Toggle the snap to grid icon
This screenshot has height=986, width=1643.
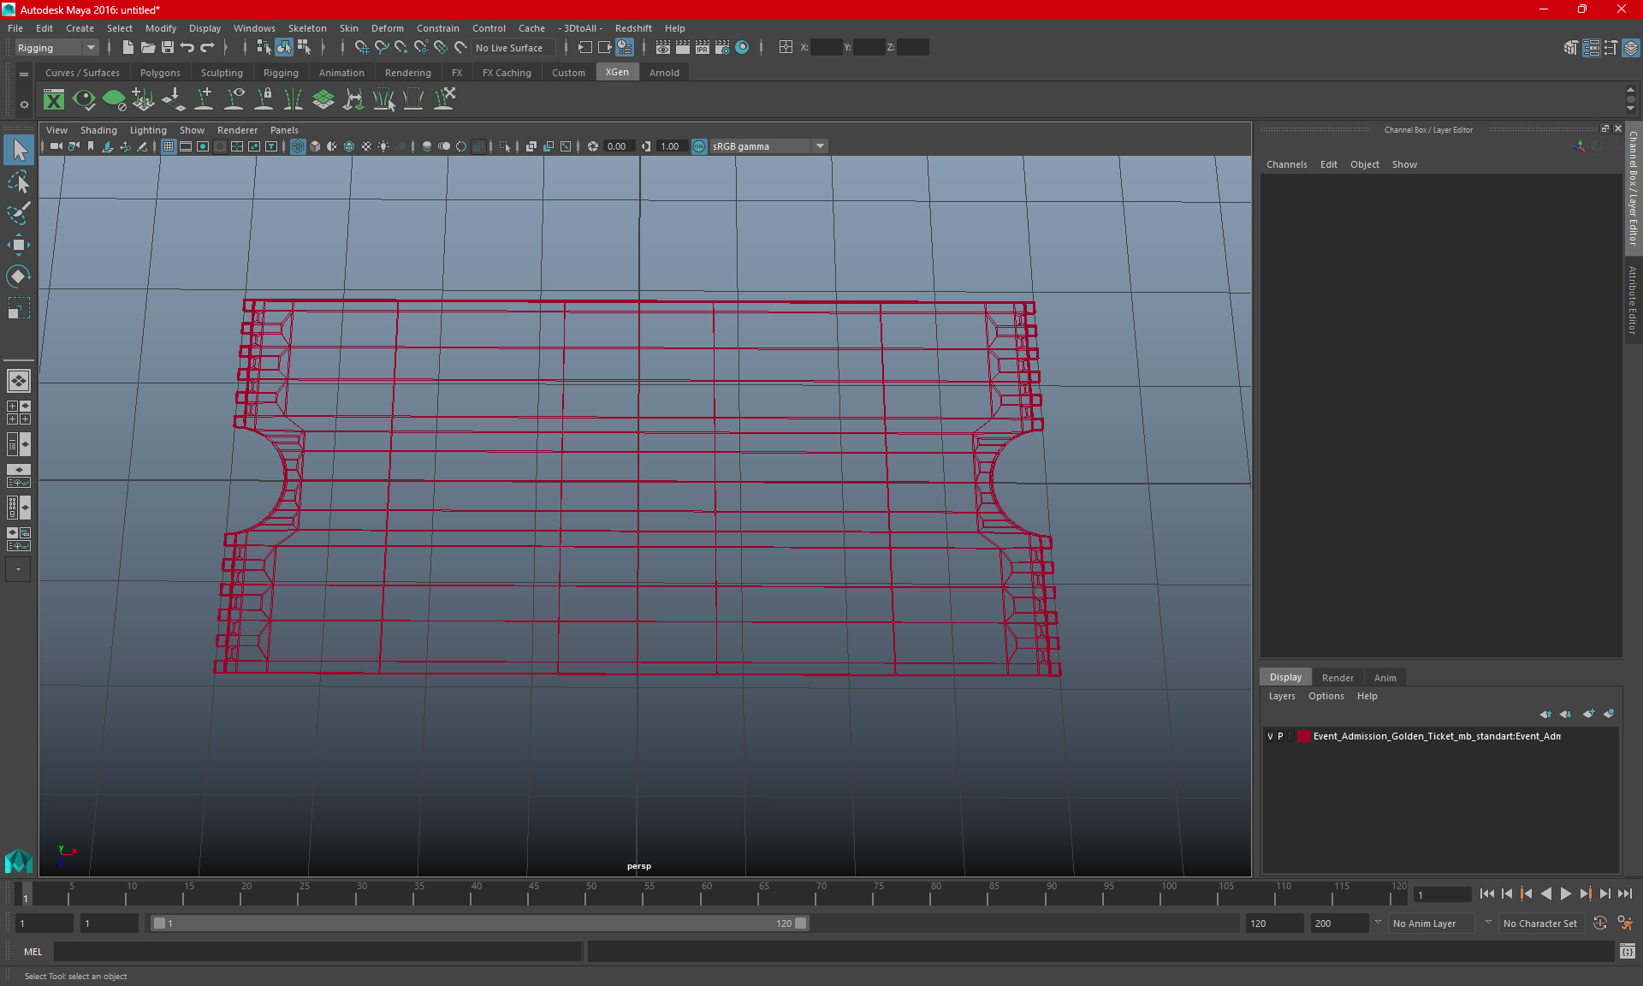click(x=360, y=47)
